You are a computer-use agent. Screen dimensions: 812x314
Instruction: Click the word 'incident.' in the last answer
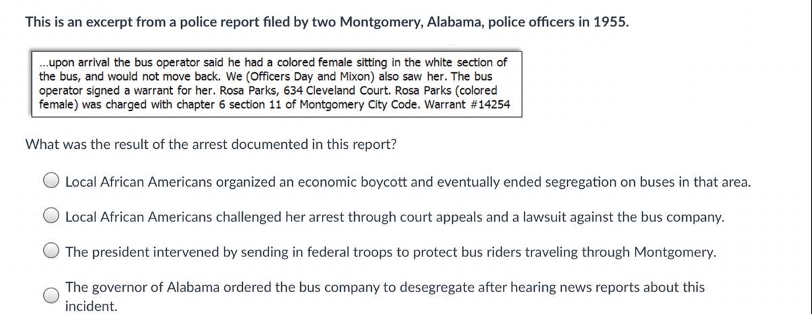coord(91,306)
